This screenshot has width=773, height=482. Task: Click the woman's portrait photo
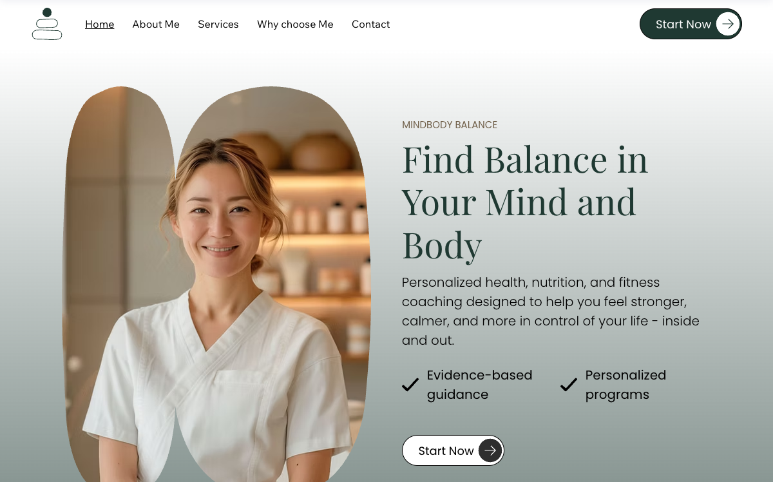point(271,284)
